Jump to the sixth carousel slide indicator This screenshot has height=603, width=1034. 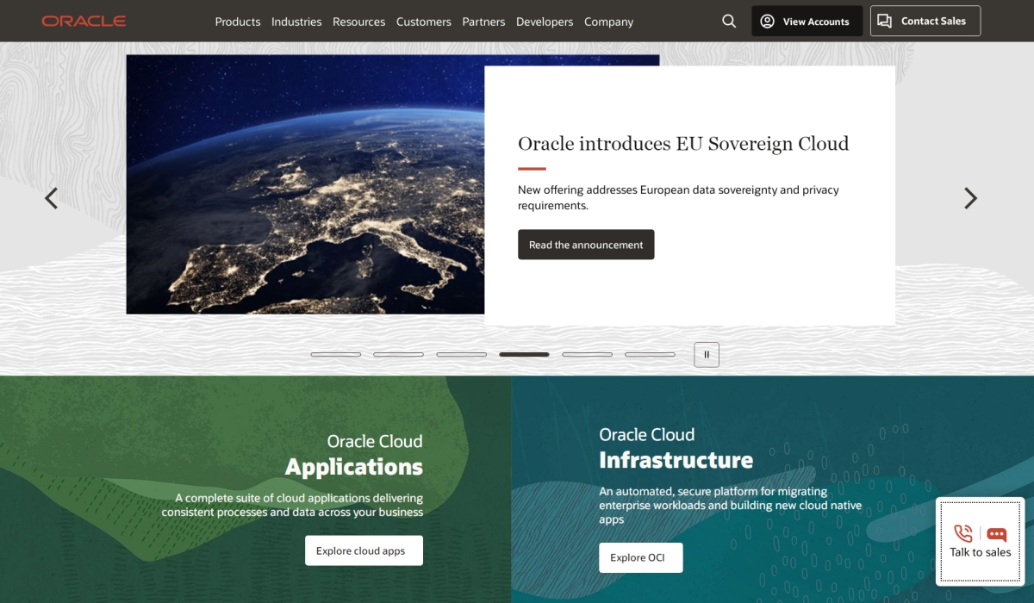650,355
